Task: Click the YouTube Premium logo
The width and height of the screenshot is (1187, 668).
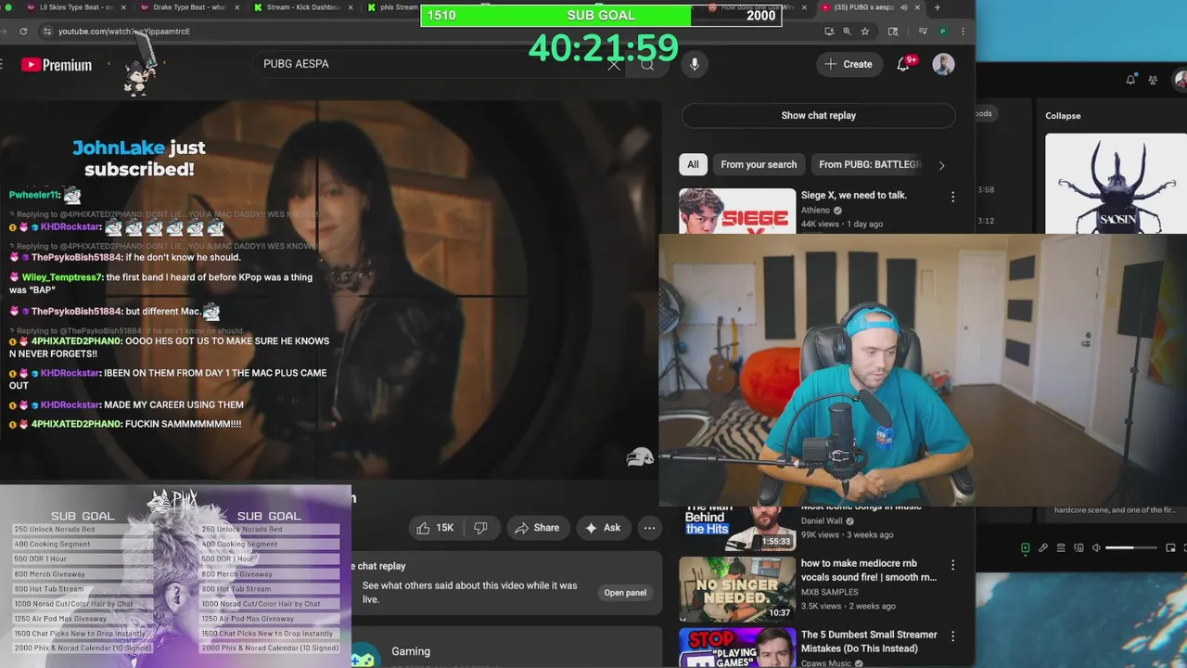Action: (57, 65)
